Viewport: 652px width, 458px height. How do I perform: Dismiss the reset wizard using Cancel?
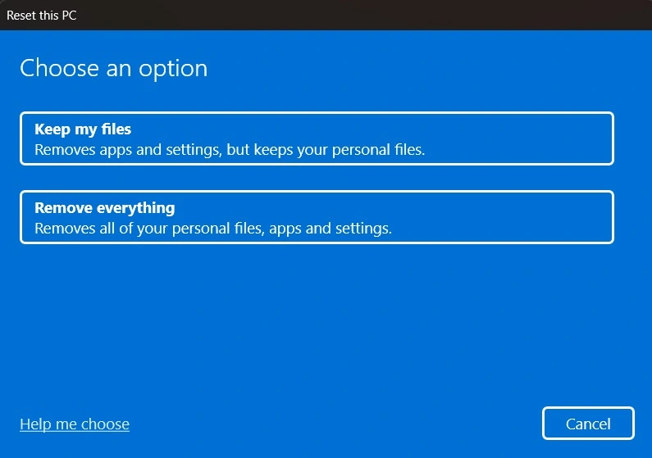pos(587,424)
